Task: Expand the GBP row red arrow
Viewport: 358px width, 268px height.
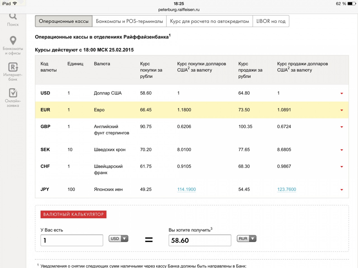Action: tap(341, 127)
